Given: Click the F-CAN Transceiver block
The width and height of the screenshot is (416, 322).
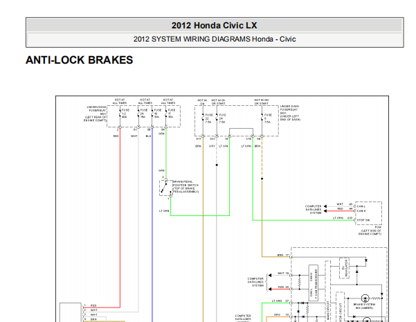Looking at the screenshot, I should point(314,283).
